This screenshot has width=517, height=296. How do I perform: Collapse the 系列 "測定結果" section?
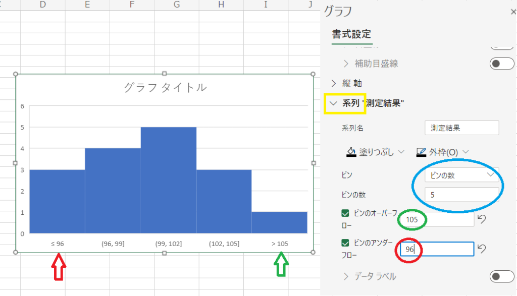pos(333,103)
